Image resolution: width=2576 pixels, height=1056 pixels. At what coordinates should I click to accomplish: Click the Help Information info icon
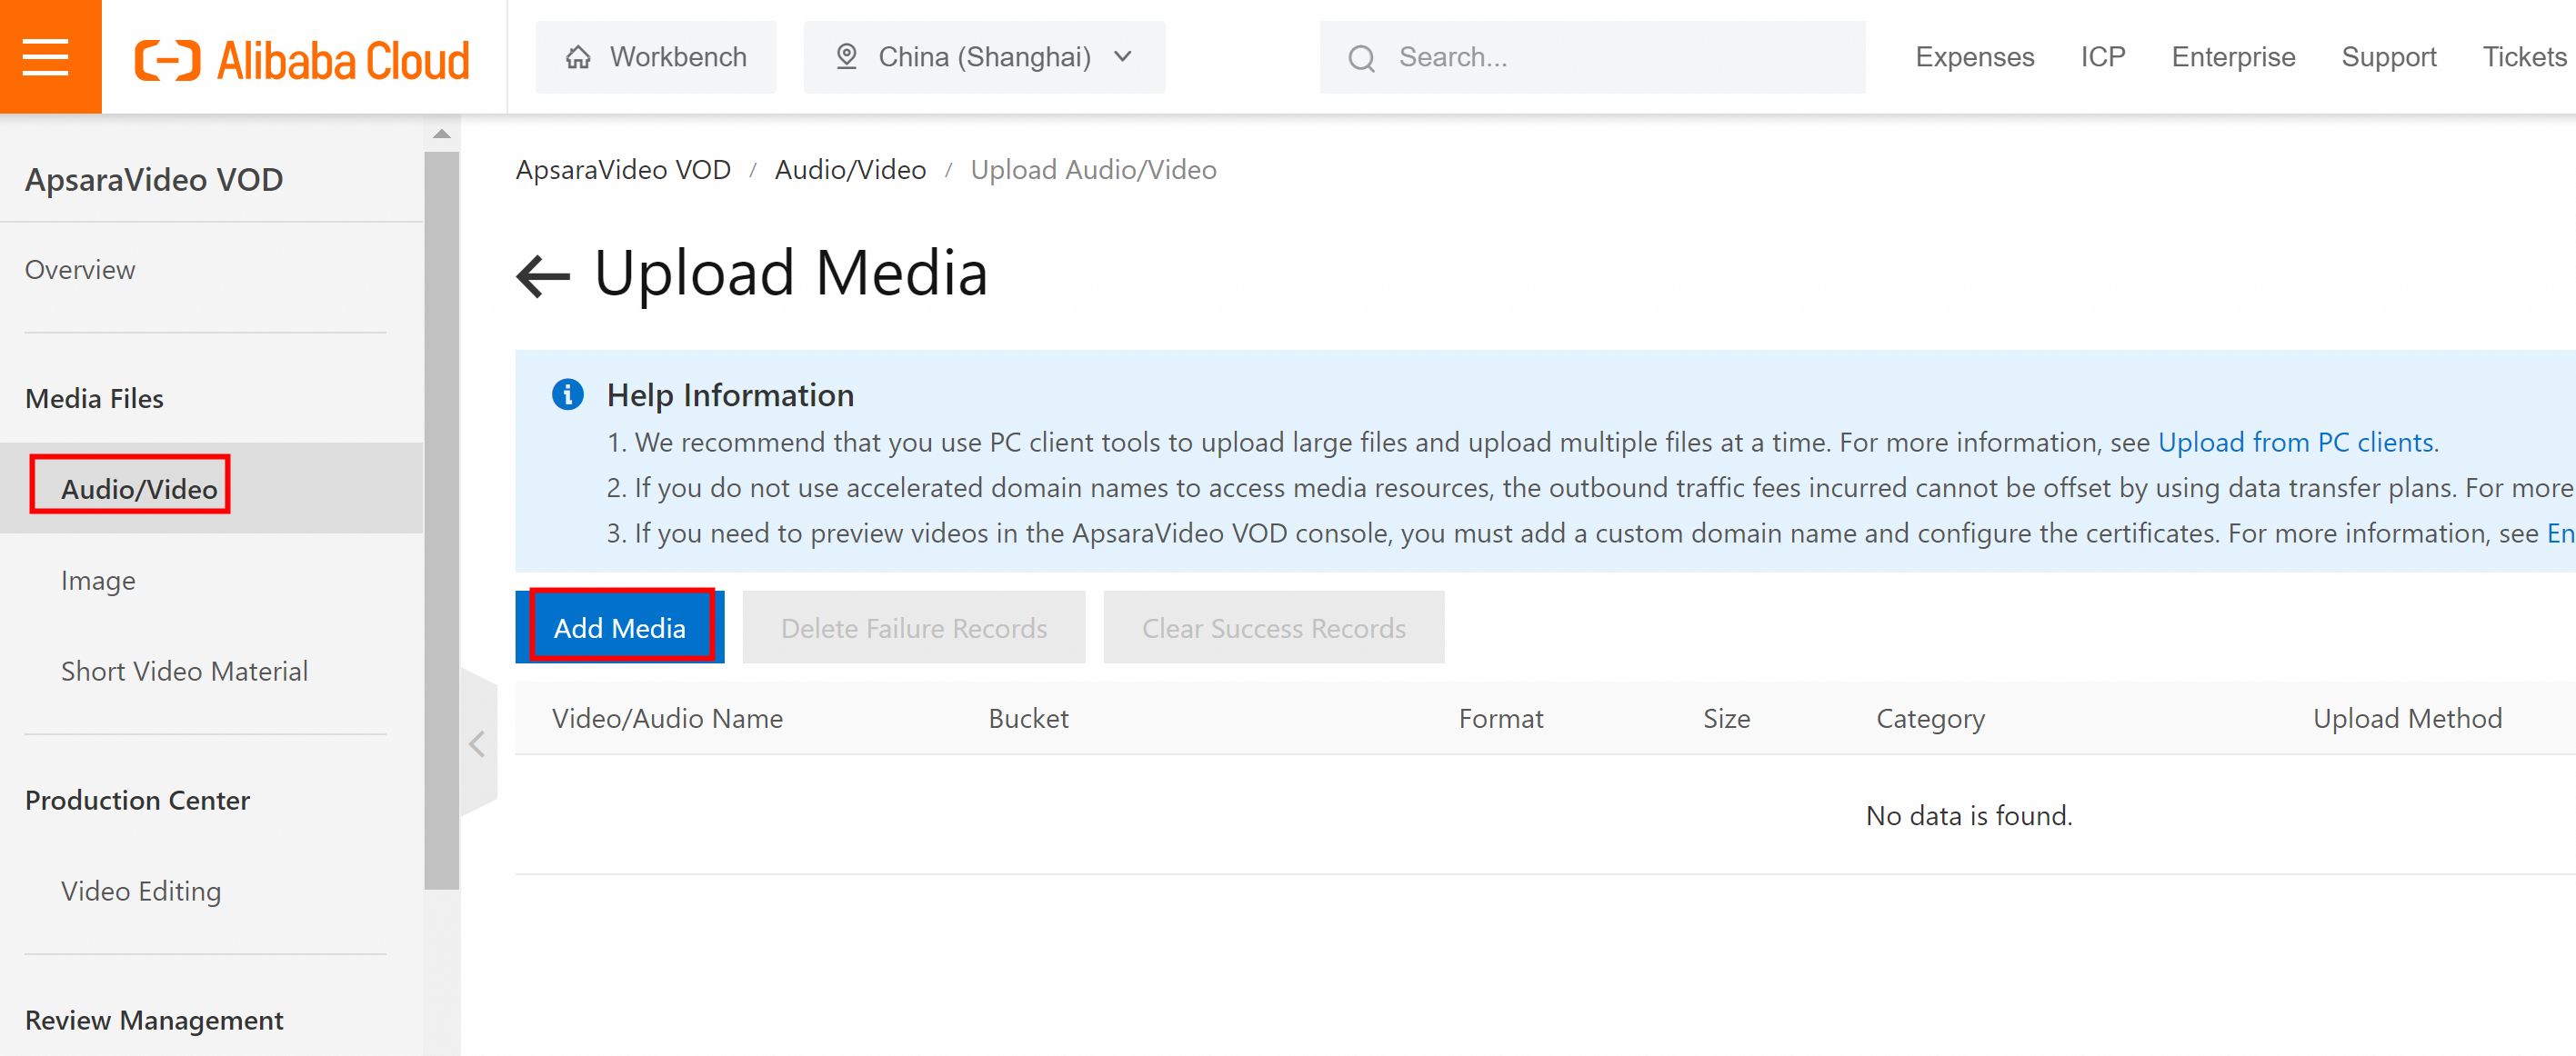pyautogui.click(x=567, y=394)
